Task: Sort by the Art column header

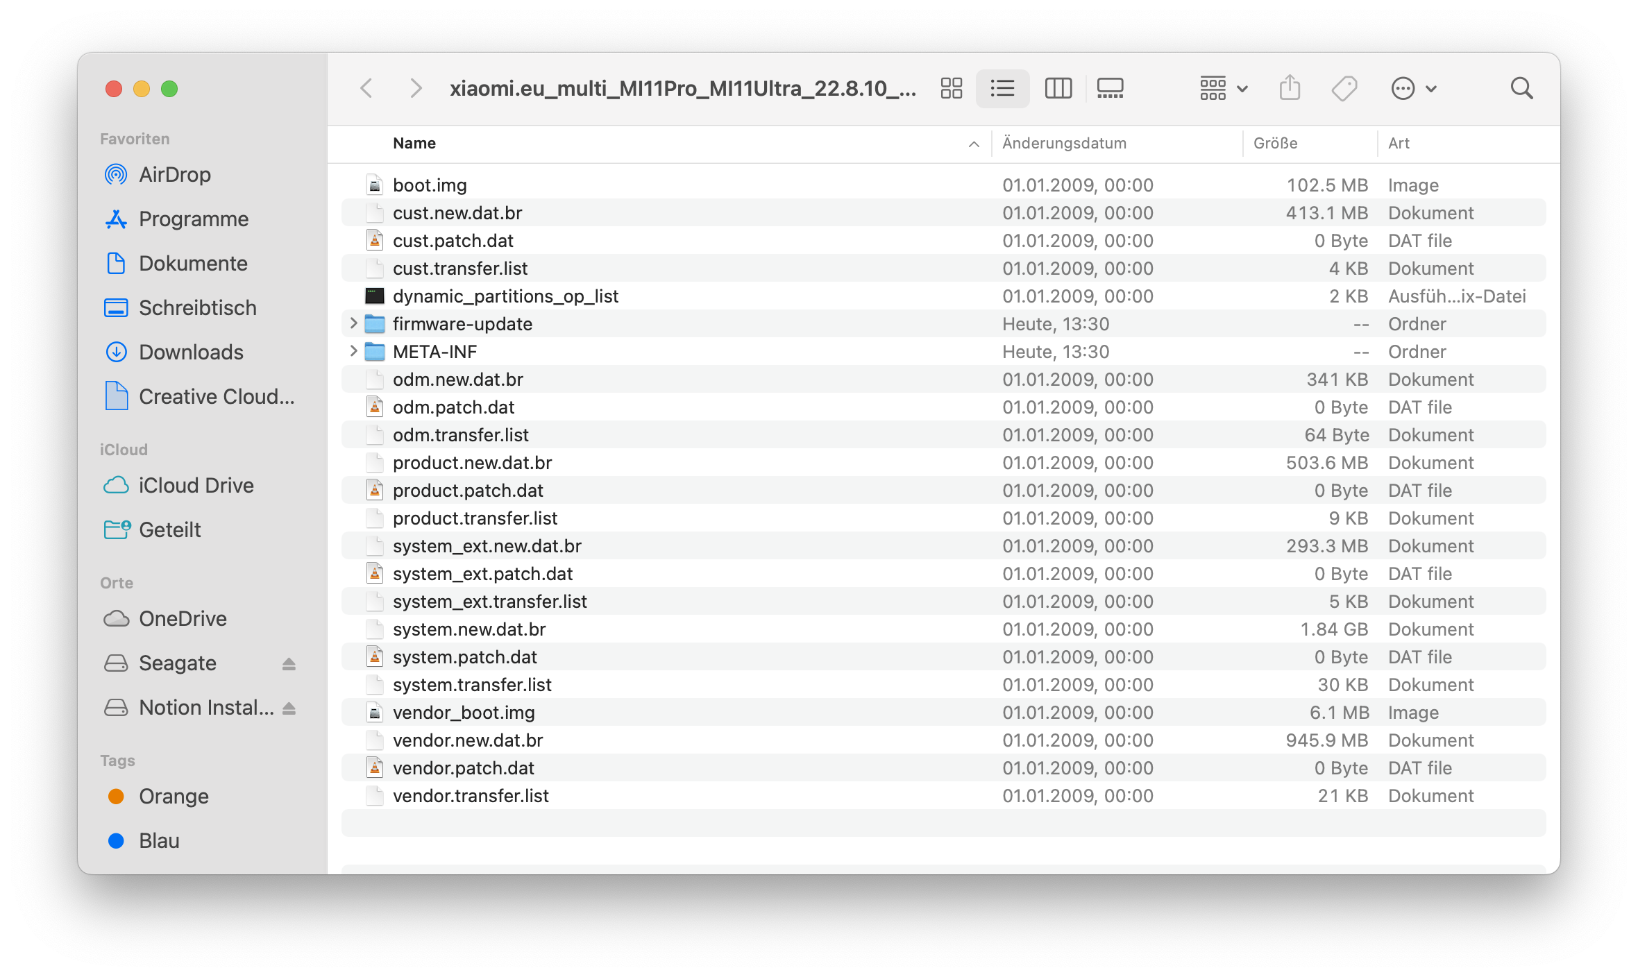Action: click(1399, 143)
